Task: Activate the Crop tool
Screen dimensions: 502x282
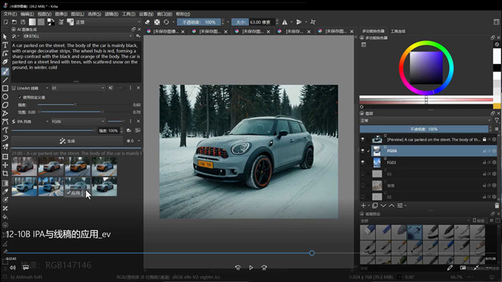Action: [5, 173]
